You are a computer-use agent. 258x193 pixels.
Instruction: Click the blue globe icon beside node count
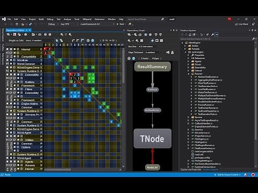pyautogui.click(x=133, y=58)
